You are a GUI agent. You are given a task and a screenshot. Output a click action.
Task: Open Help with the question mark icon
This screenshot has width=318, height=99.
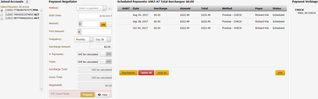click(103, 95)
